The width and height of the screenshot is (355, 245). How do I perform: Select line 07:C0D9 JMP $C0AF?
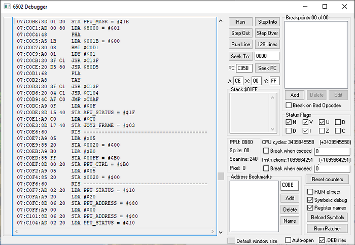(x=58, y=99)
